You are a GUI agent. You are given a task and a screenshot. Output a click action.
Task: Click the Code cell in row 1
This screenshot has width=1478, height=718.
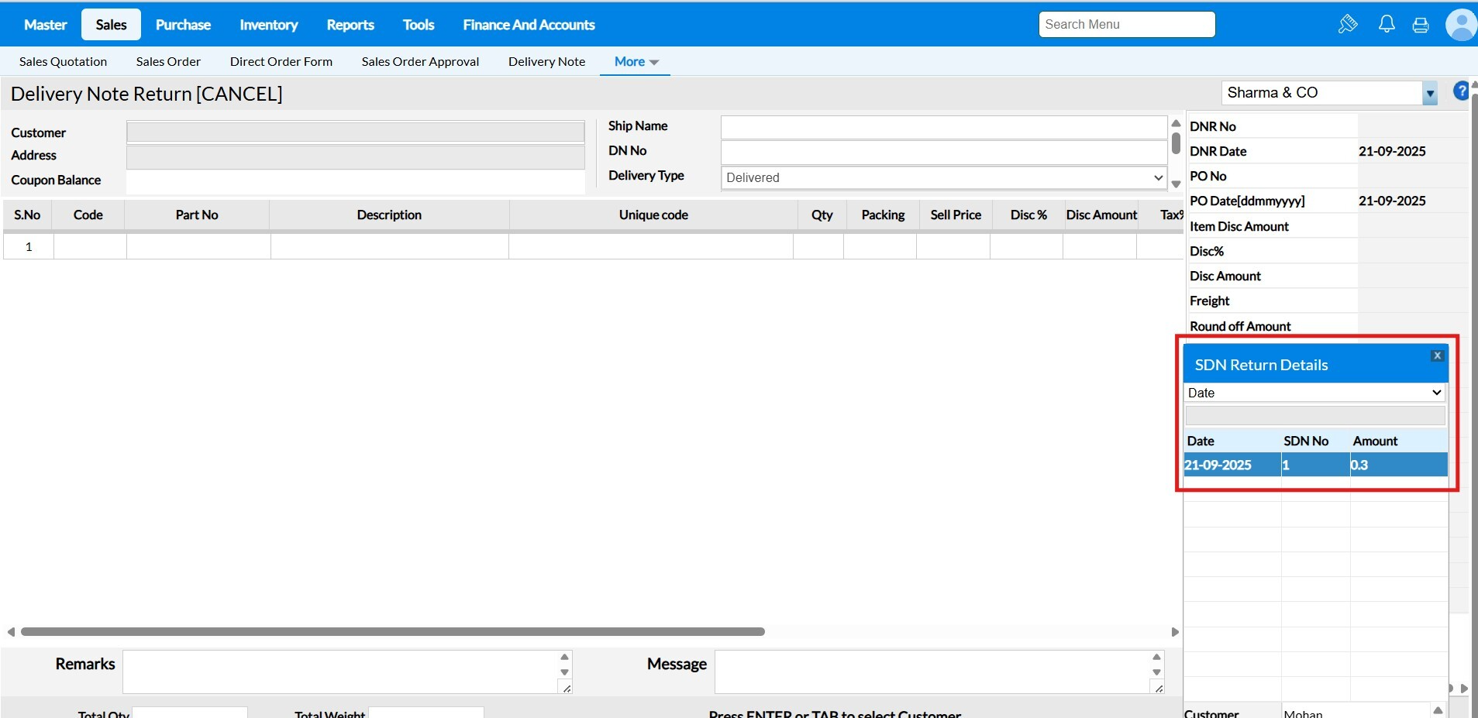[x=90, y=246]
